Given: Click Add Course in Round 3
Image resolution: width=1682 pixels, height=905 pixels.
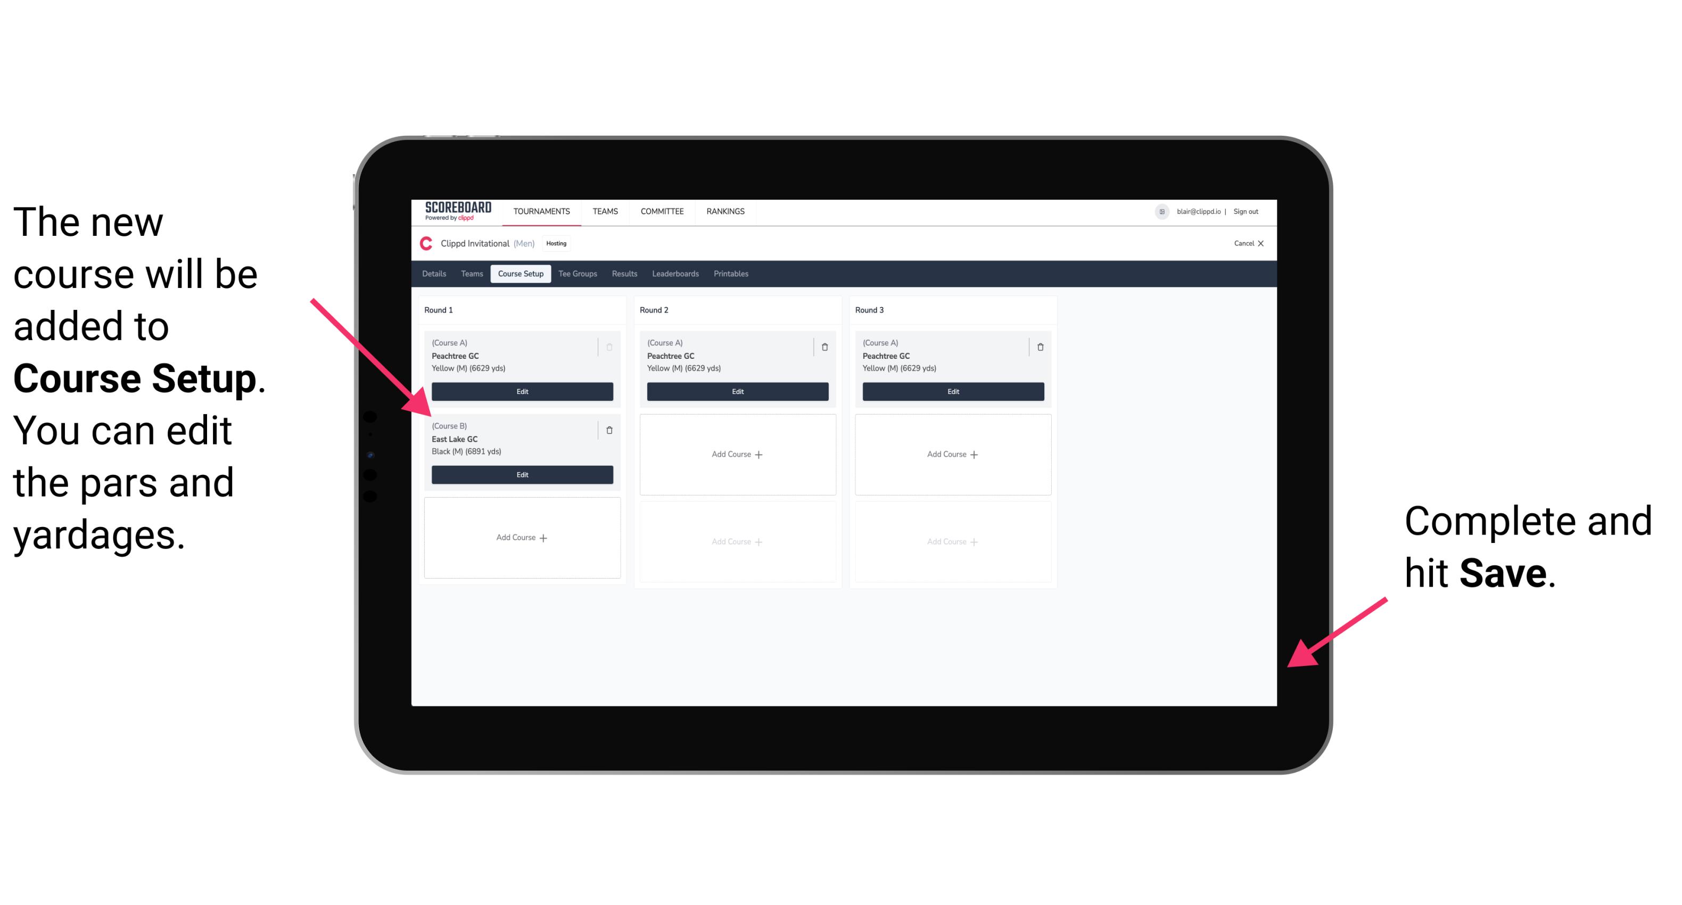Looking at the screenshot, I should (952, 452).
